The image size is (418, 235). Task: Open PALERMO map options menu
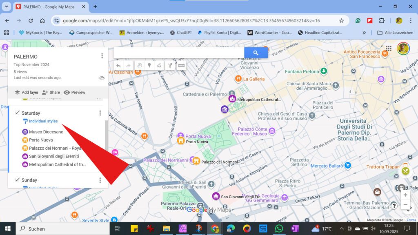[102, 56]
